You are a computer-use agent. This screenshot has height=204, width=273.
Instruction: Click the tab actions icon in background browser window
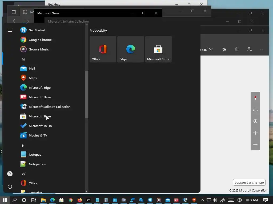pyautogui.click(x=14, y=12)
